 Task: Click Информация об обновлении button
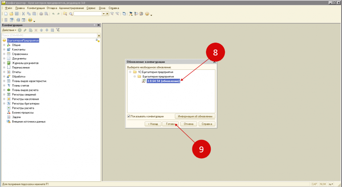[x=195, y=117]
